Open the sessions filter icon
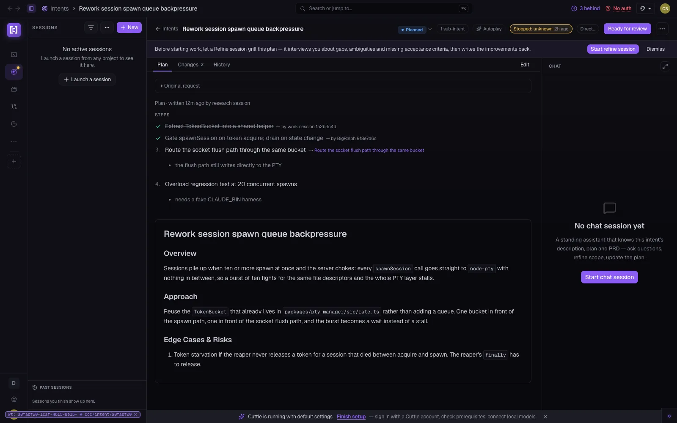Screen dimensions: 677x423 click(91, 27)
